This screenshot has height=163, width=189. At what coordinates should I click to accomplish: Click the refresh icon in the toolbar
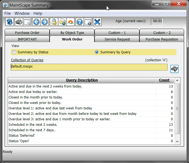[x=10, y=22]
